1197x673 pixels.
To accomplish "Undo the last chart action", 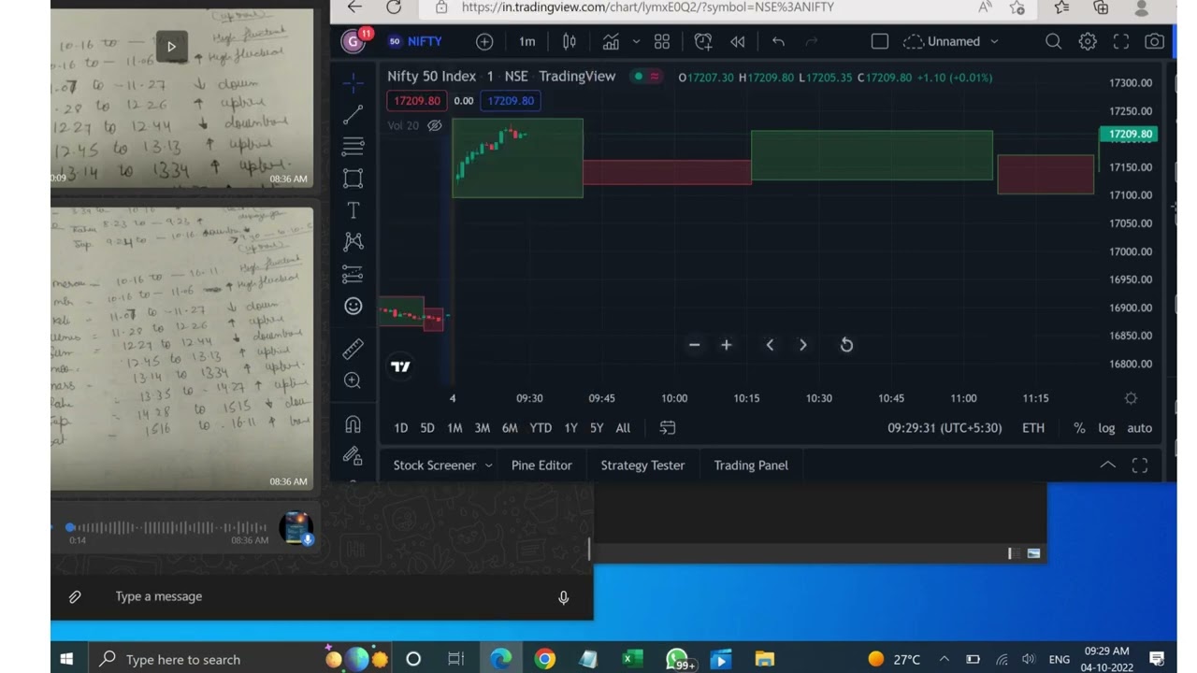I will [778, 41].
